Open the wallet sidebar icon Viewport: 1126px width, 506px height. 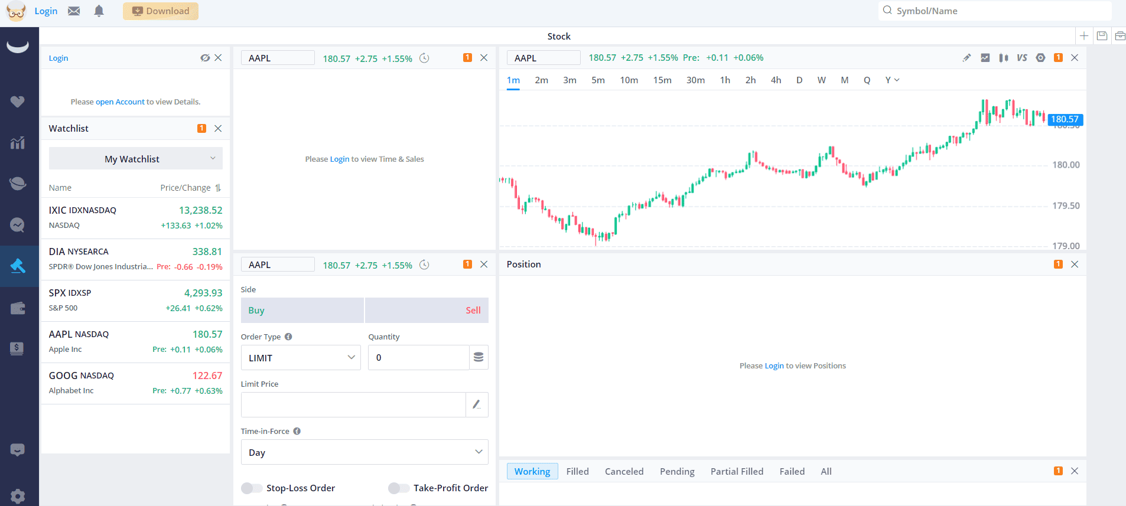coord(18,308)
